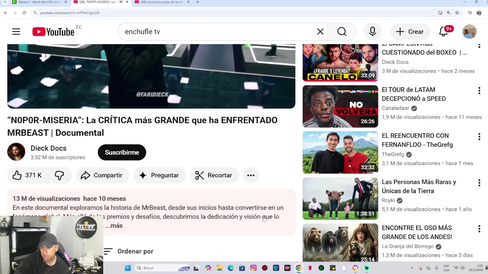Open the zoom magnifier icon in address bar
This screenshot has height=274, width=488.
[x=448, y=13]
